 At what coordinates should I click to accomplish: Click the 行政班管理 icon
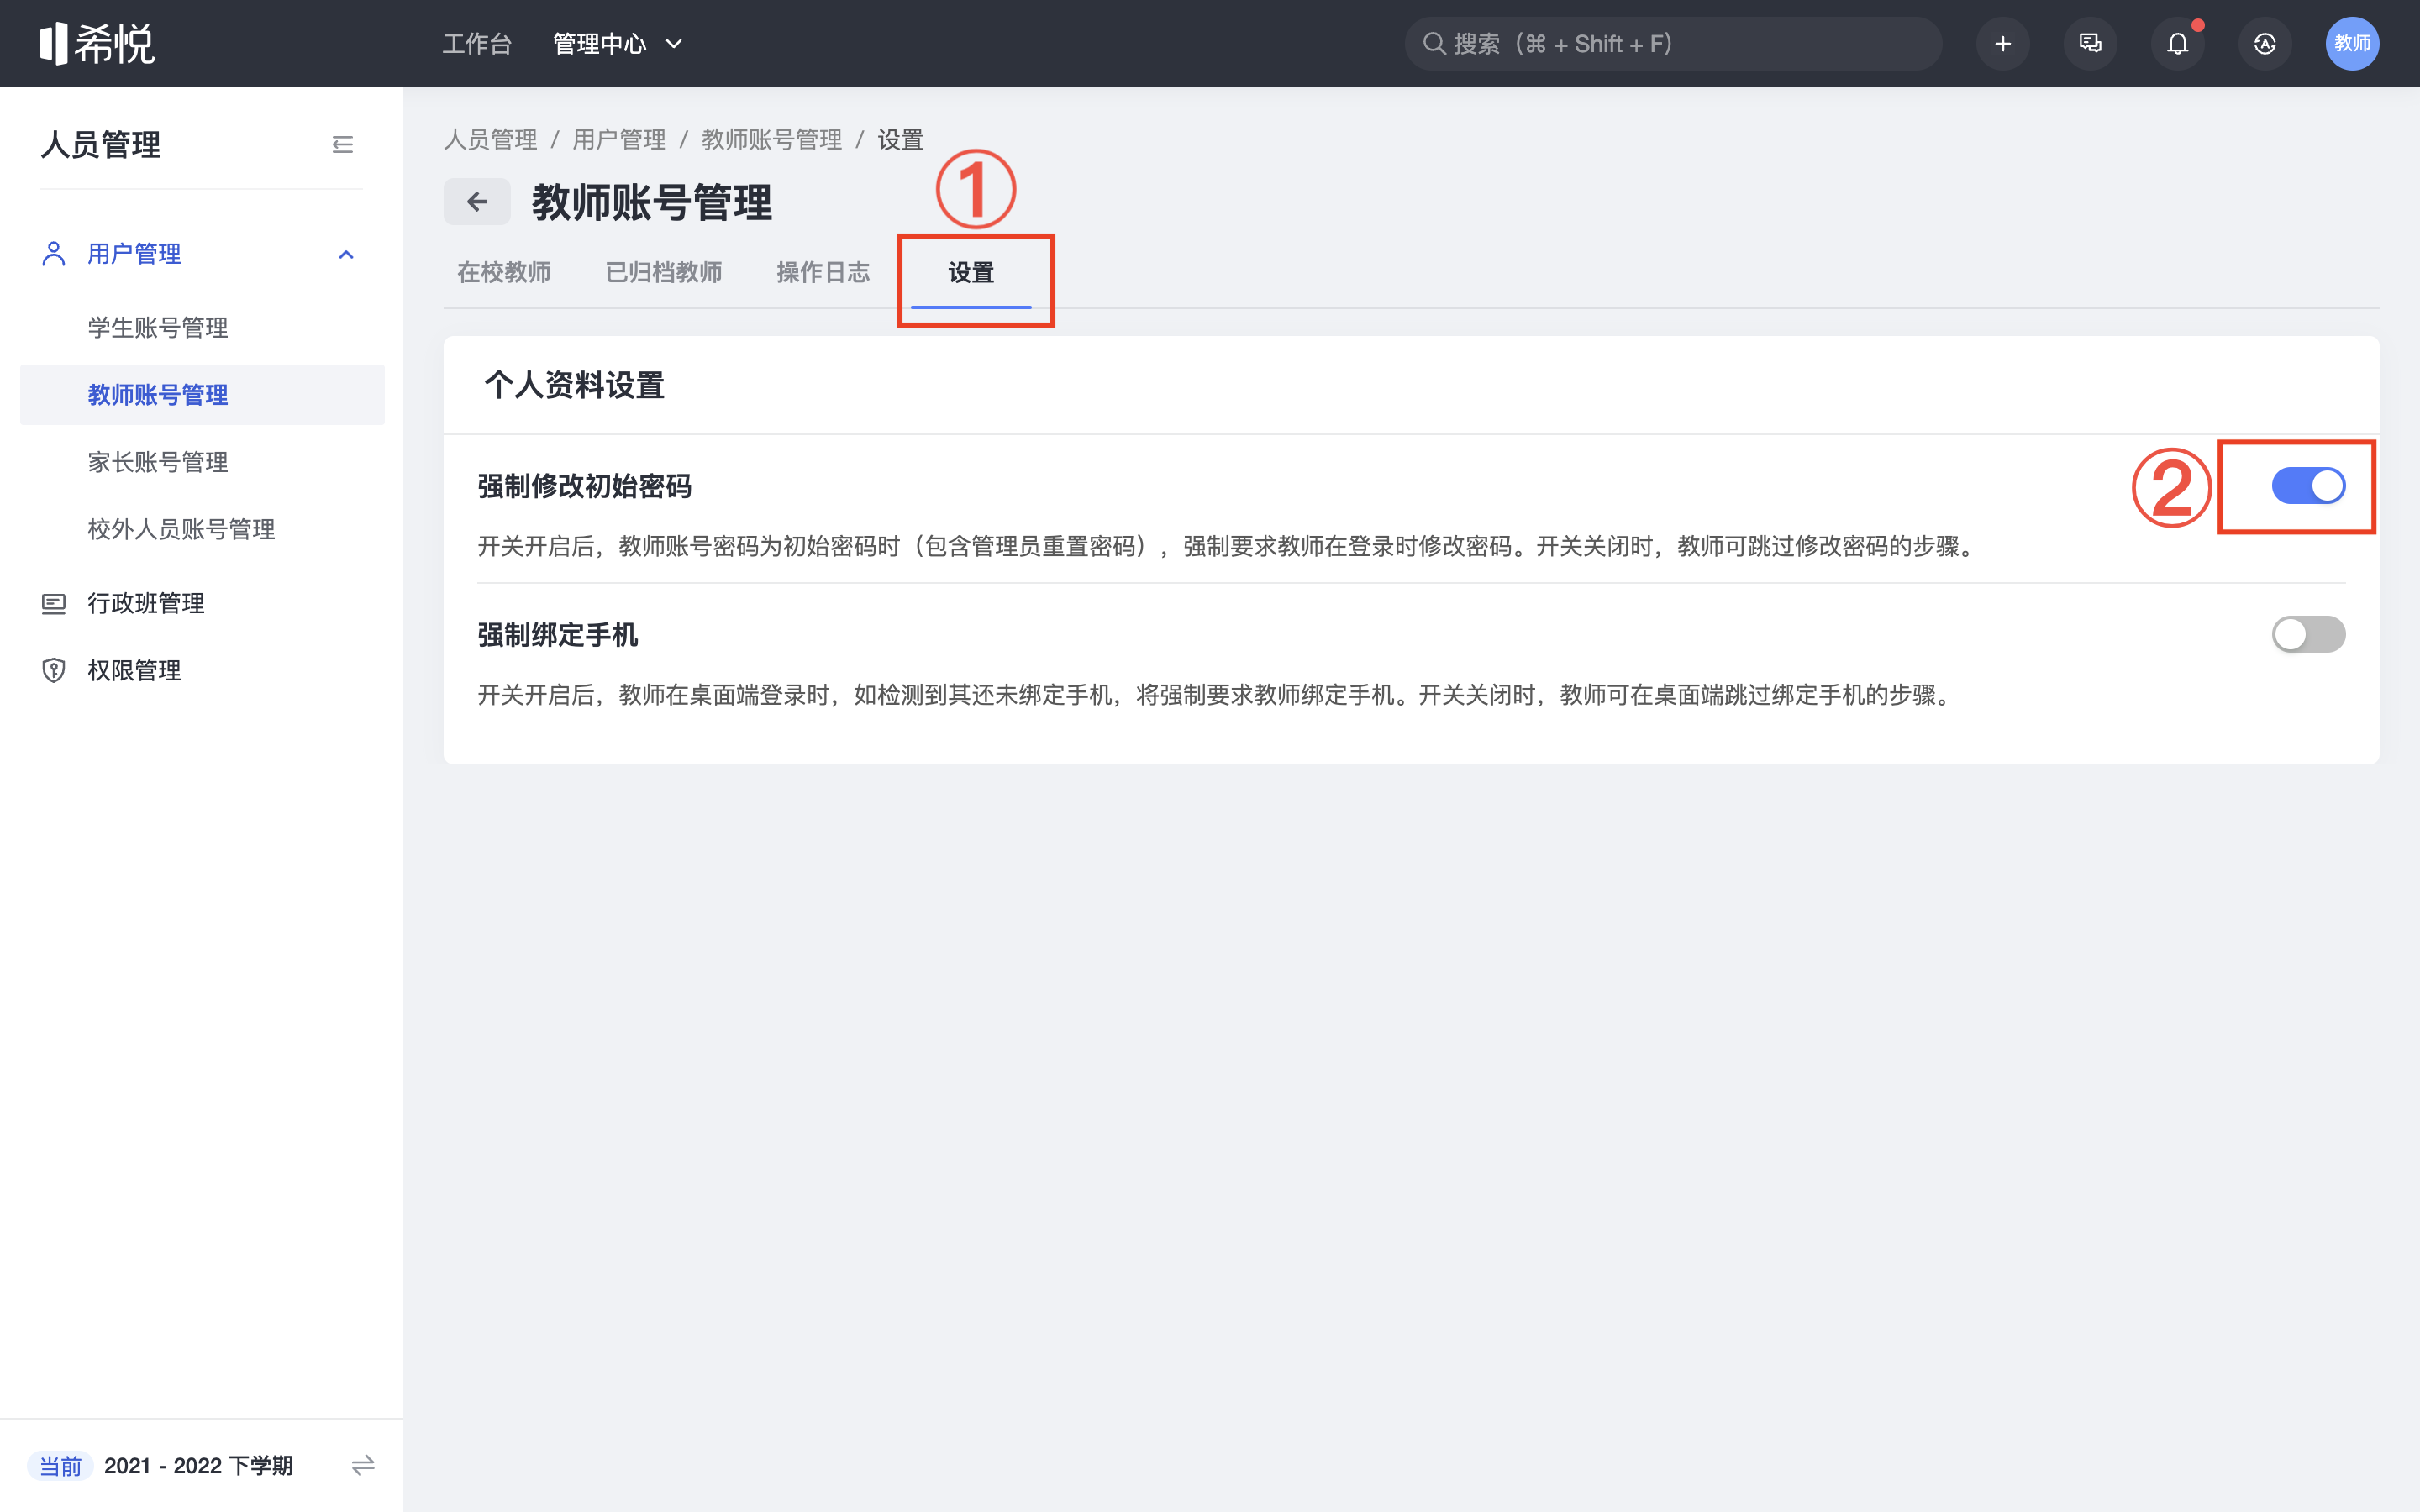click(54, 603)
